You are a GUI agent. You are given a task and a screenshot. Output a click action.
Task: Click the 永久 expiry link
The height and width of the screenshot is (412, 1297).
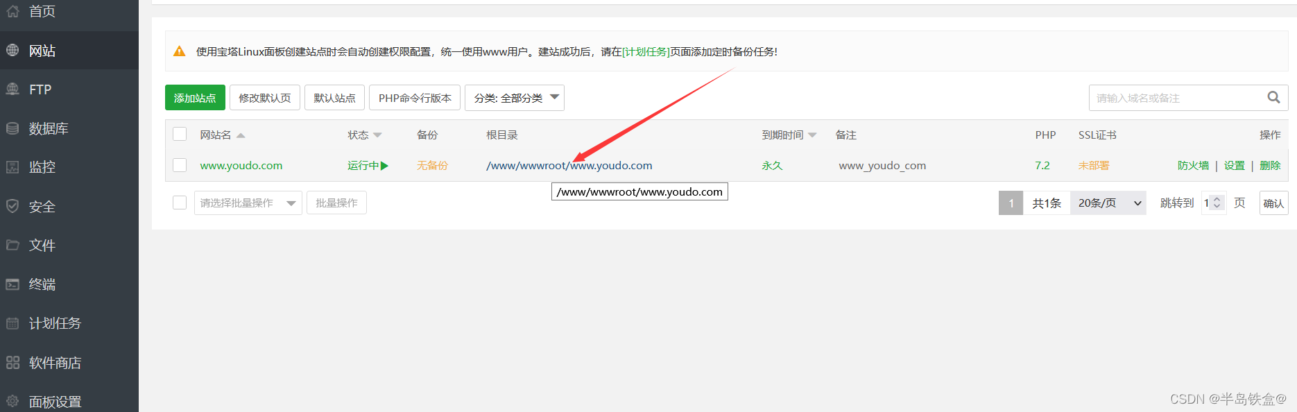tap(772, 166)
